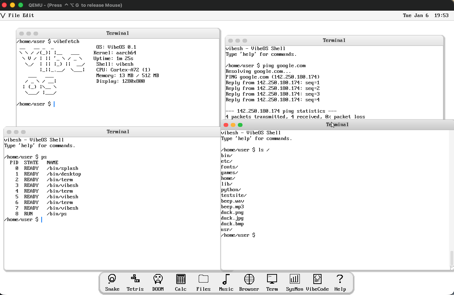This screenshot has height=295, width=454.
Task: Click the VibeOS logo menu
Action: pos(3,15)
